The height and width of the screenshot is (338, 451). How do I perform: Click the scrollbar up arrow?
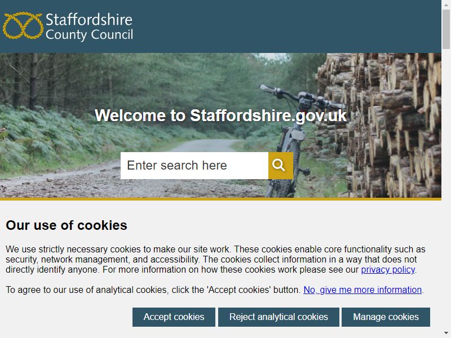click(x=446, y=5)
